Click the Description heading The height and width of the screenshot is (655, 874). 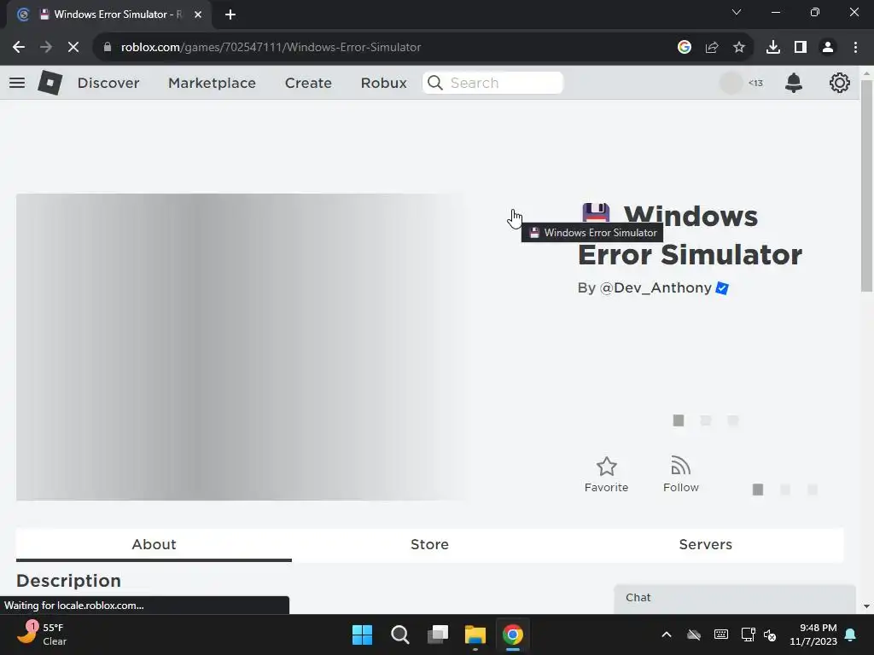[x=68, y=581]
